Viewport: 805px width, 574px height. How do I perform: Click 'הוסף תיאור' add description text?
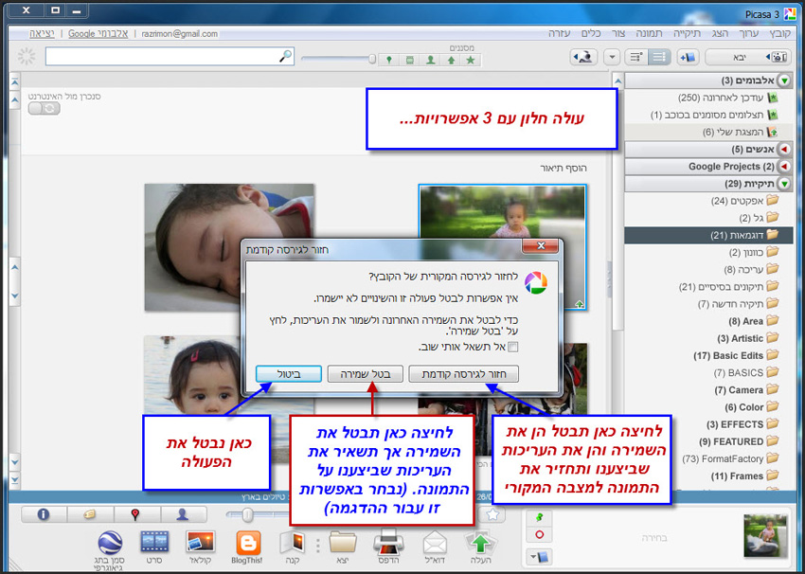[563, 168]
